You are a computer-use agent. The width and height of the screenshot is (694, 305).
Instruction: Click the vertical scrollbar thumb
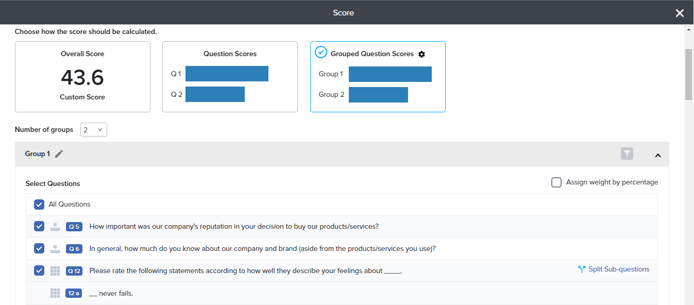688,74
